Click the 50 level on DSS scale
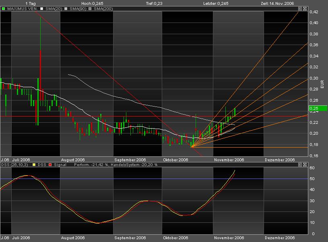Screen dimensions: 328x242 coord(312,178)
